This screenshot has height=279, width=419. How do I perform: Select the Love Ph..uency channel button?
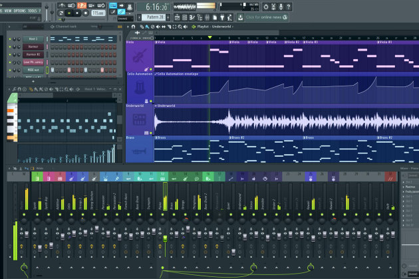(x=33, y=62)
